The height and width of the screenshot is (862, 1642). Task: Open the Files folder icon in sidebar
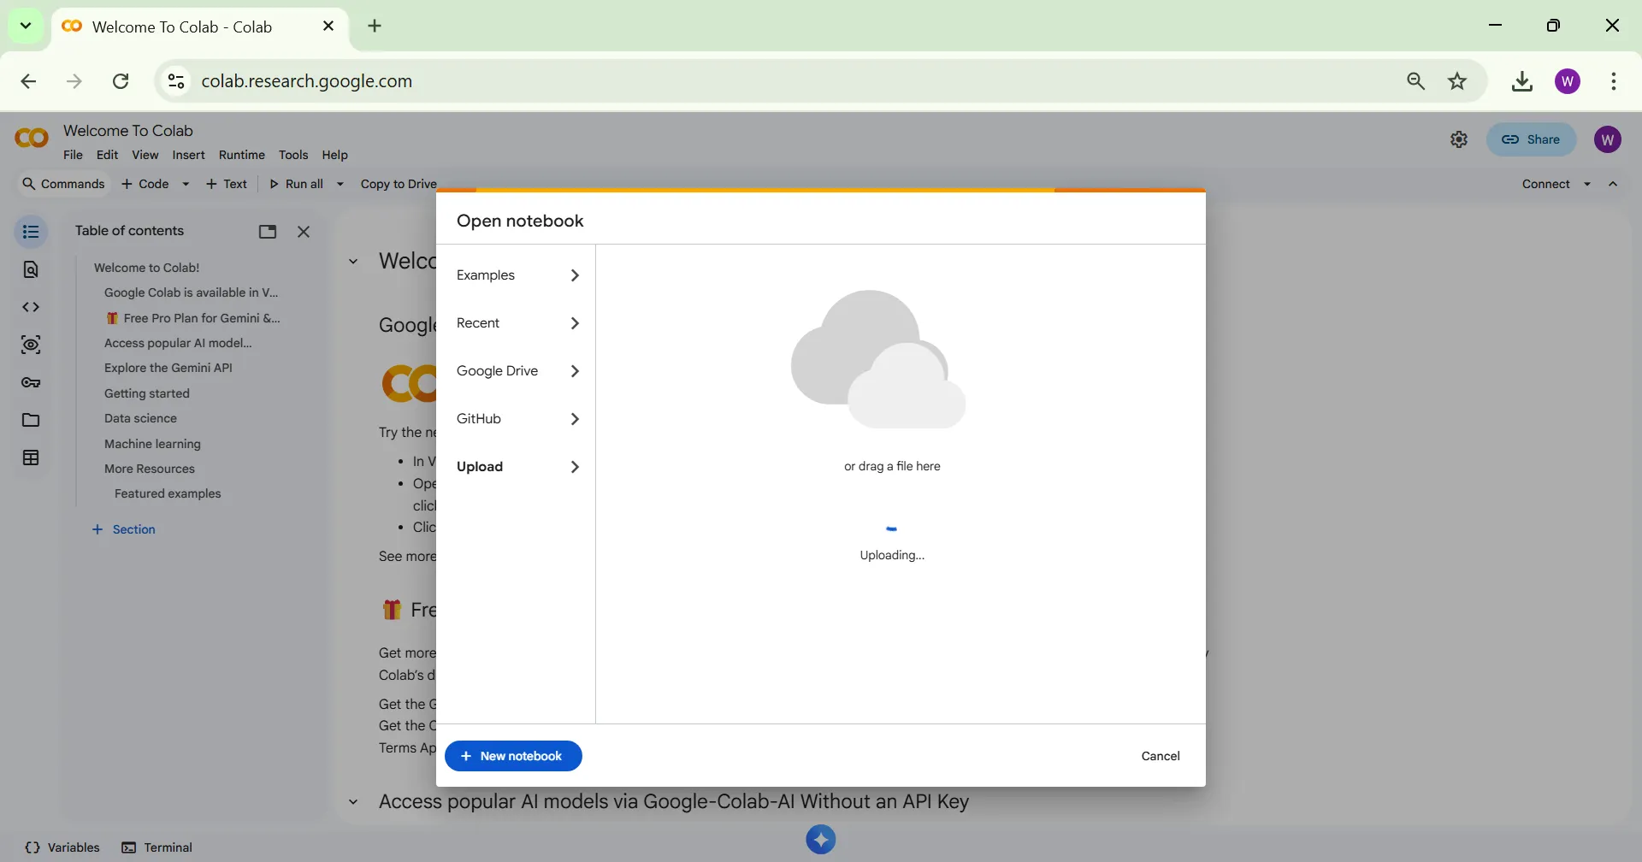(x=31, y=420)
